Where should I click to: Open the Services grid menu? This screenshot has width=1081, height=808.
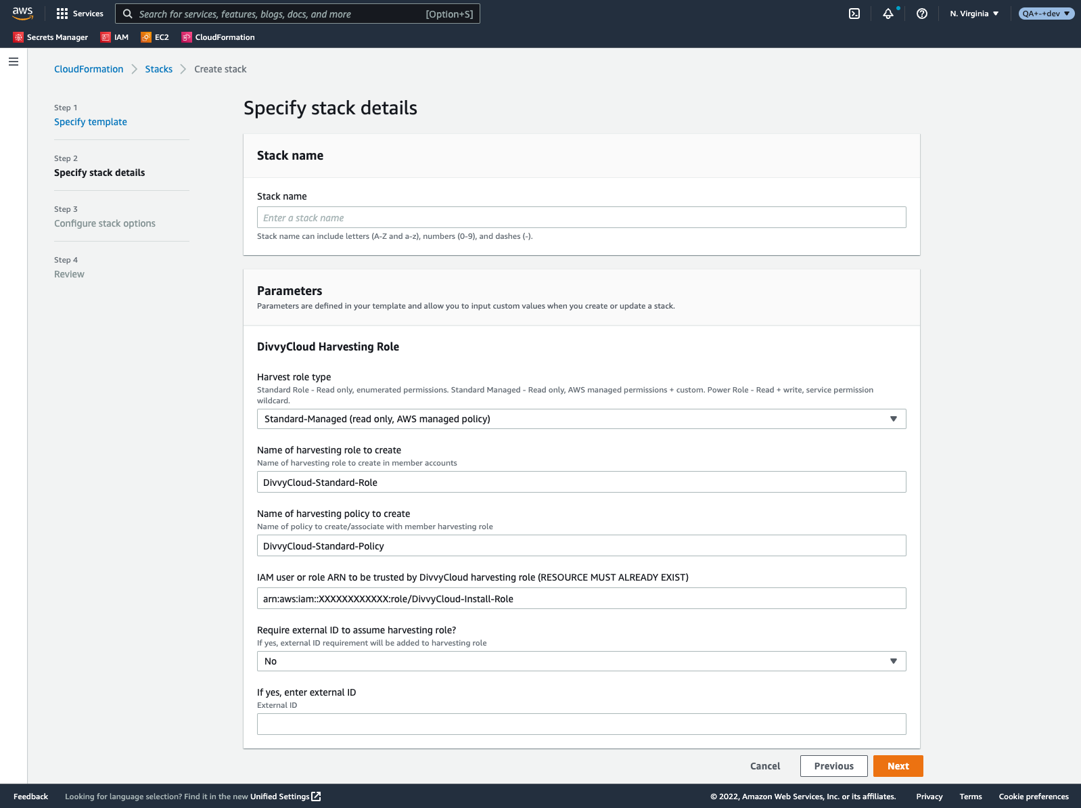tap(62, 14)
